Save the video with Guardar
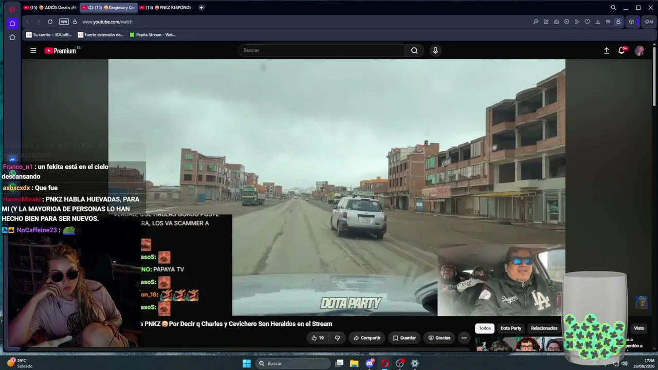 click(405, 338)
